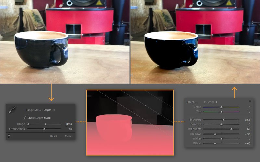Viewport: 260px width, 162px height.
Task: Open the Effect Custom preset dropdown
Action: 210,102
